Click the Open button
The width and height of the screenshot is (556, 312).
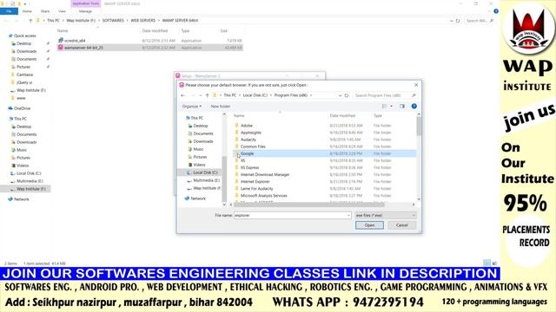(369, 225)
